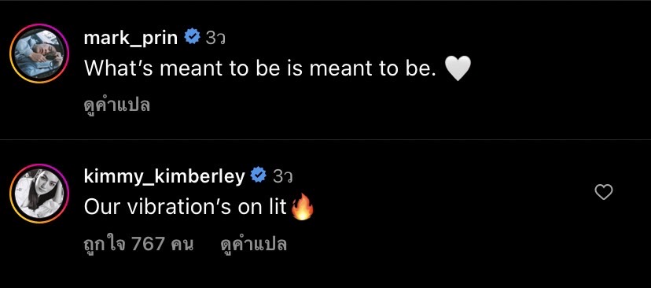The image size is (651, 288).
Task: Open kimmy_kimberley's profile picture story
Action: pyautogui.click(x=39, y=194)
